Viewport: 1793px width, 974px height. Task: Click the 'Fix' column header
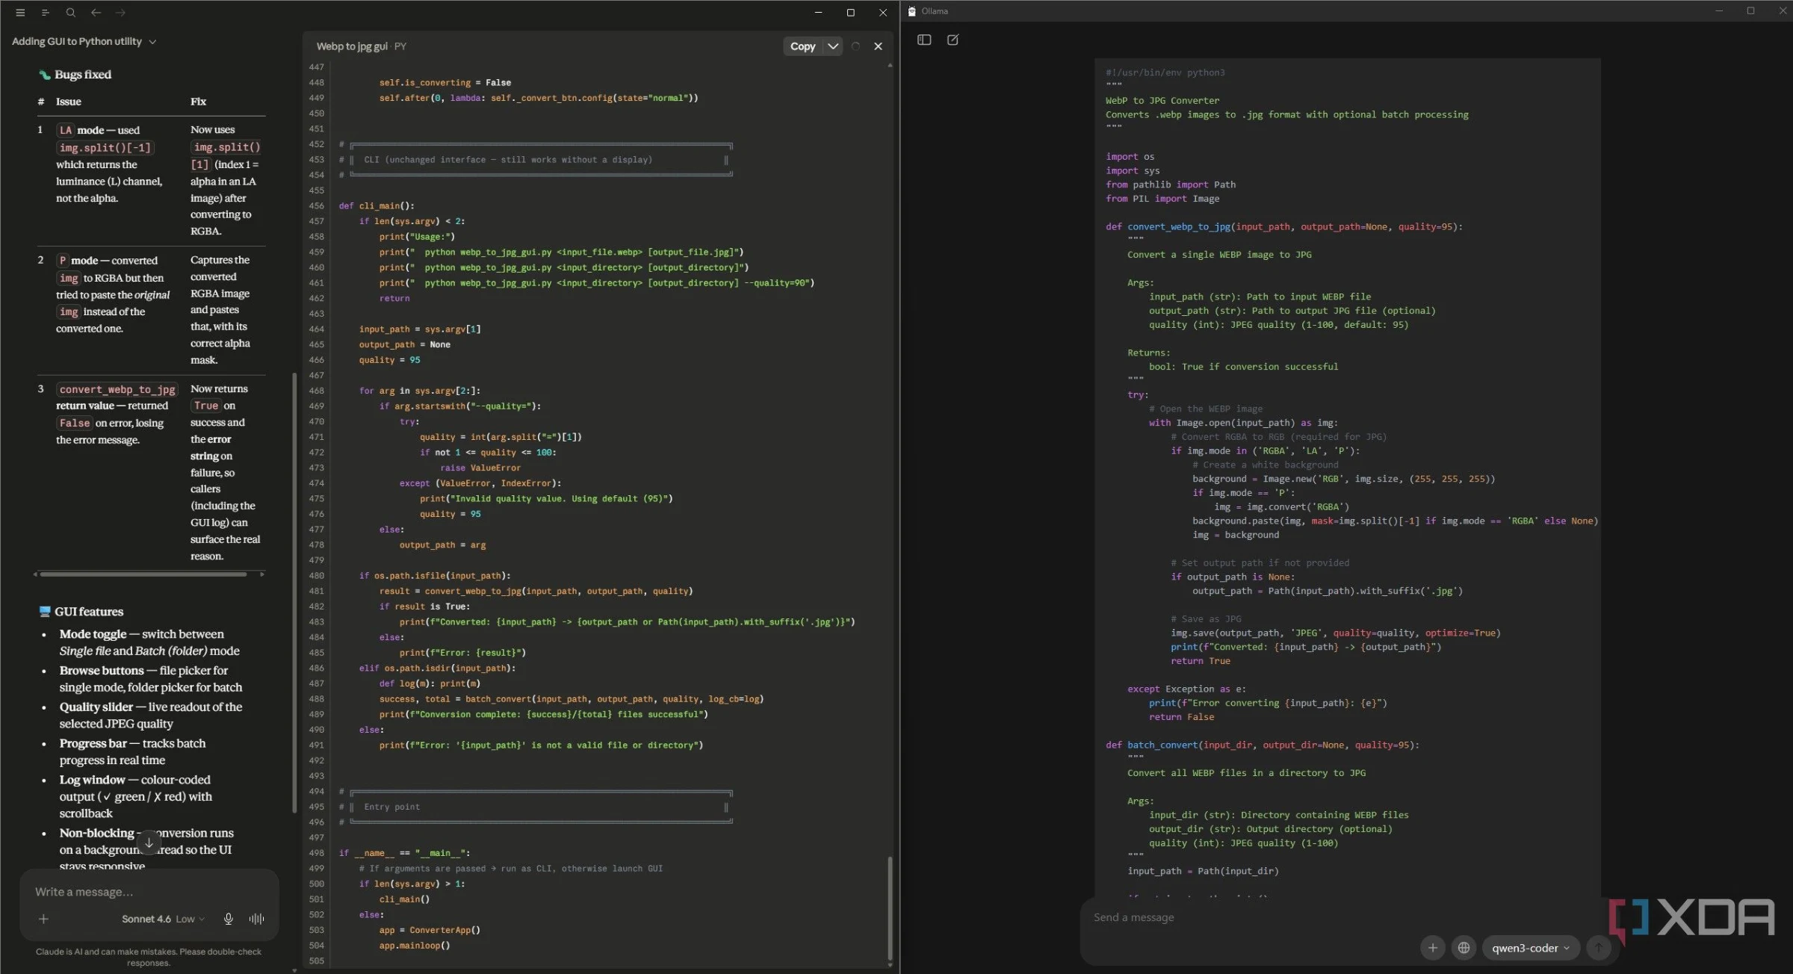click(x=198, y=102)
